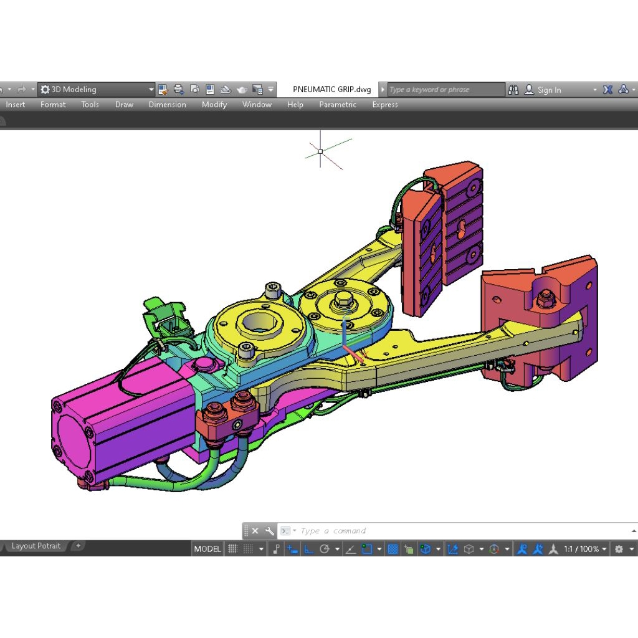The width and height of the screenshot is (638, 638).
Task: Add a new layout with plus tab
Action: [x=78, y=546]
